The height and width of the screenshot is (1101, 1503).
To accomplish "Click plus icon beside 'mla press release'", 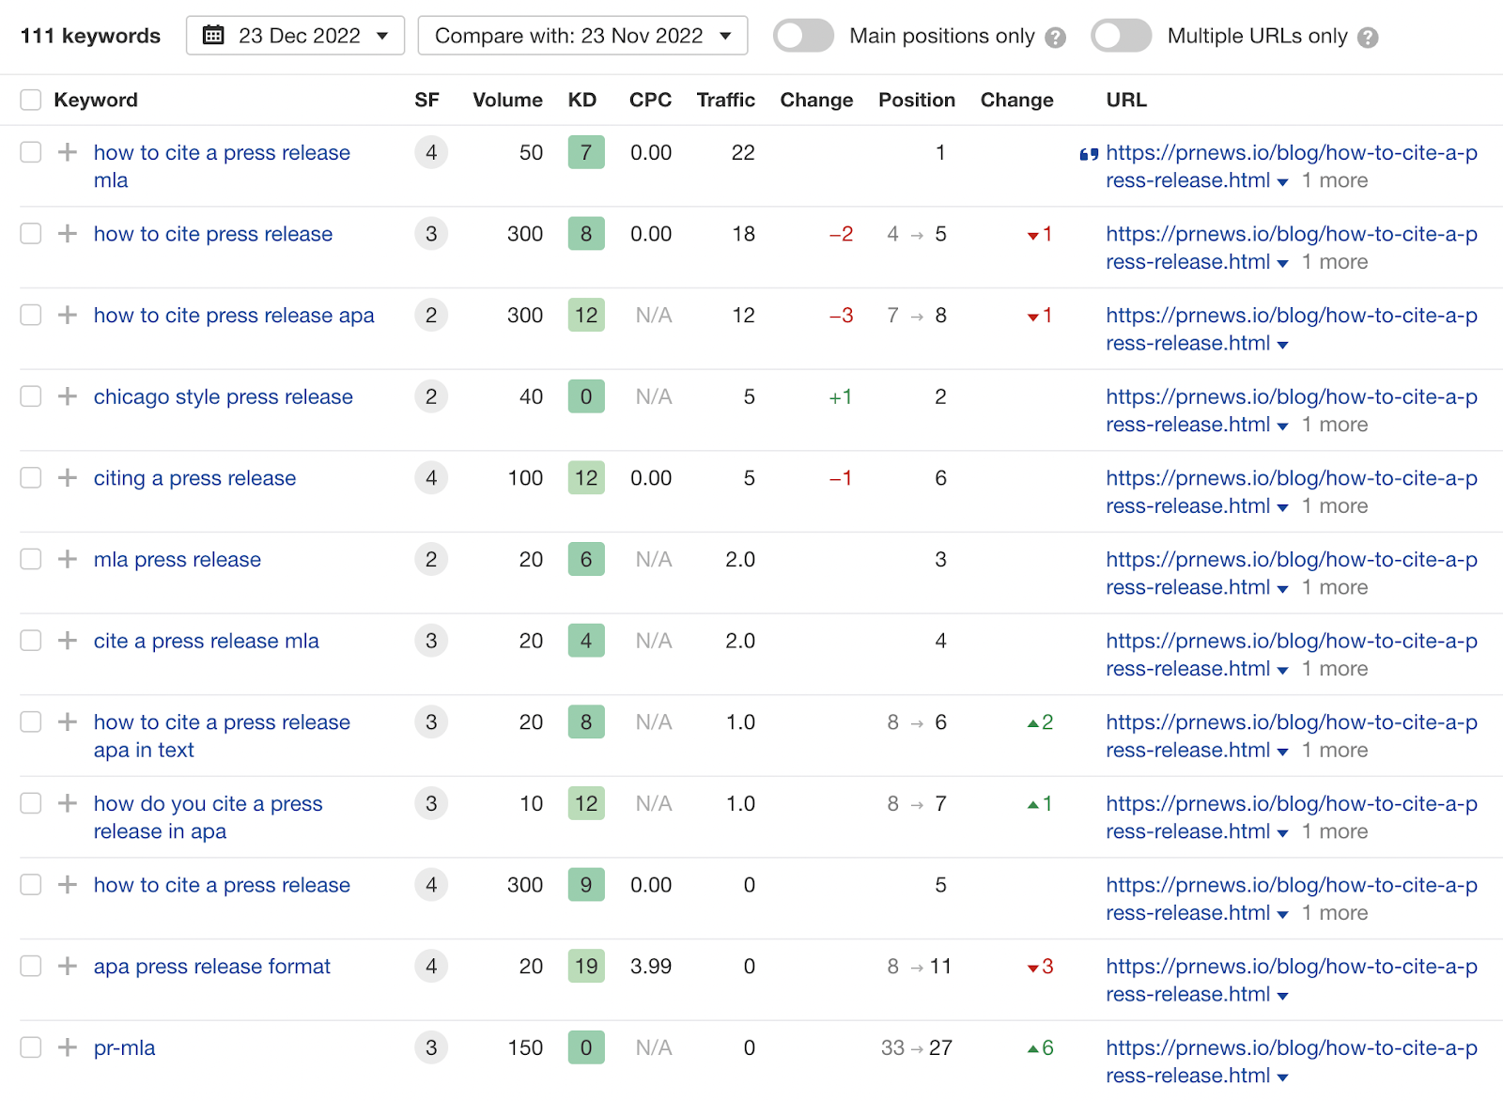I will (67, 559).
